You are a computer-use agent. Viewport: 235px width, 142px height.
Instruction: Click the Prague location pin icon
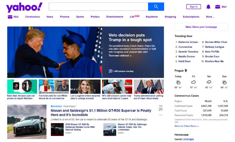pos(186,71)
